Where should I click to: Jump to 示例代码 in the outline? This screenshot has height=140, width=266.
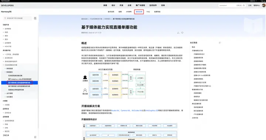[x=195, y=118]
